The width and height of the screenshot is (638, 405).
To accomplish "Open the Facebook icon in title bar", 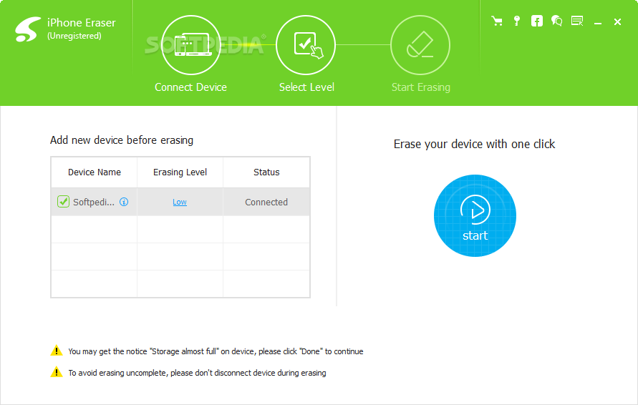I will [537, 21].
